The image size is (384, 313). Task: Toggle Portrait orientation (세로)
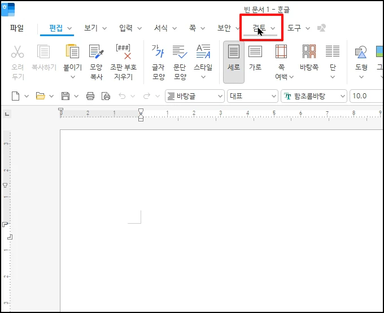pyautogui.click(x=234, y=62)
